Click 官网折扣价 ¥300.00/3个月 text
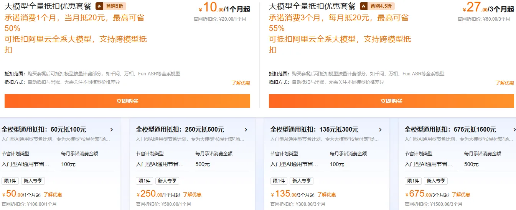 [x=298, y=204]
